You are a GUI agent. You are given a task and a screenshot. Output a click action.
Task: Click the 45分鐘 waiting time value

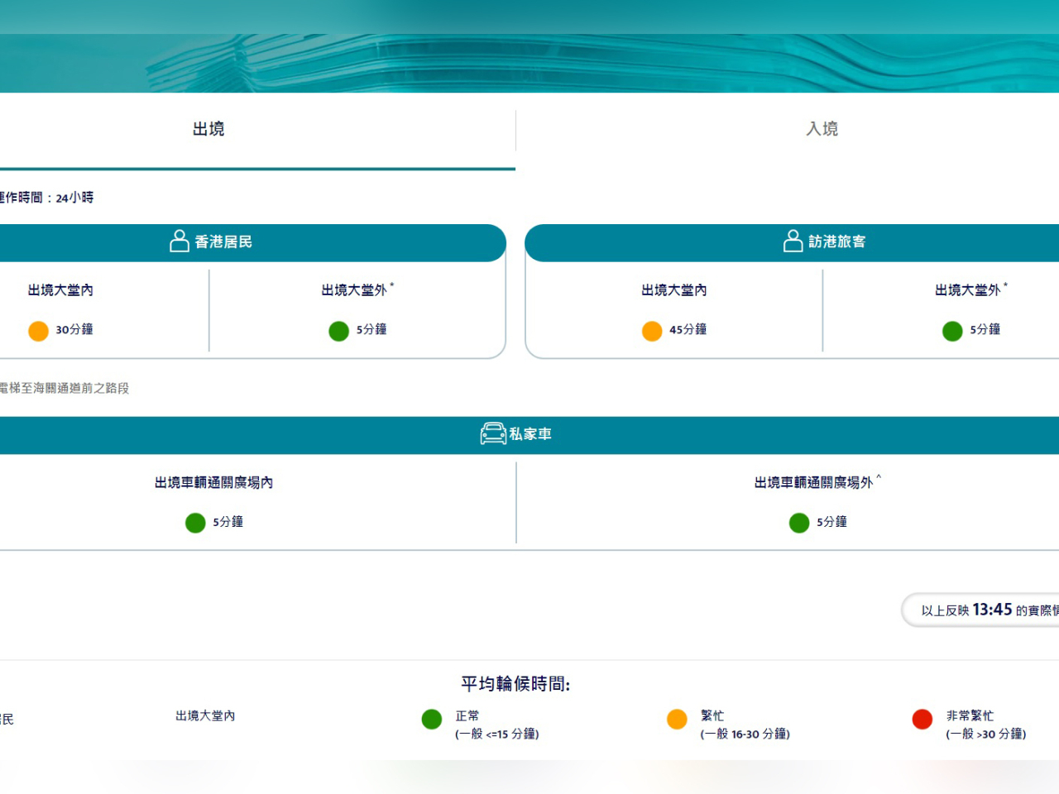coord(688,329)
